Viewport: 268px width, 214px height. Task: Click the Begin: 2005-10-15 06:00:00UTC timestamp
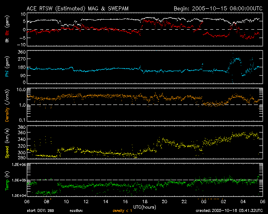pos(218,8)
